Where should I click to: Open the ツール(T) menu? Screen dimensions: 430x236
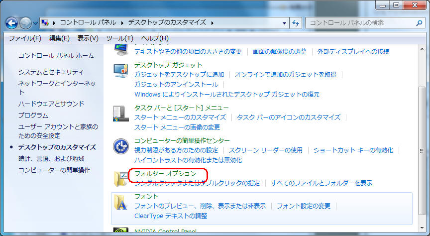pyautogui.click(x=119, y=38)
